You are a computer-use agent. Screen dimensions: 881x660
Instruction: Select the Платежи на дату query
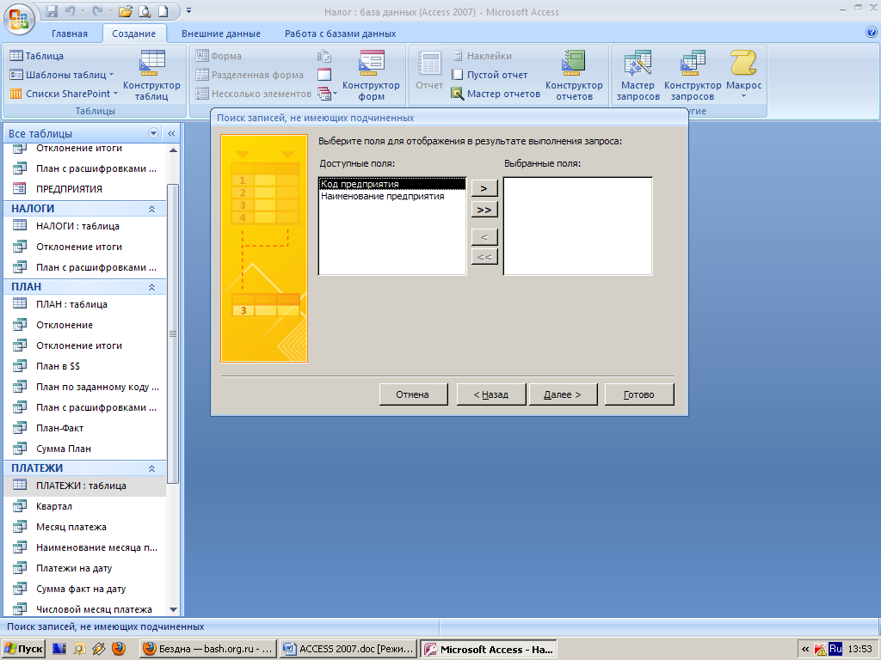coord(85,568)
